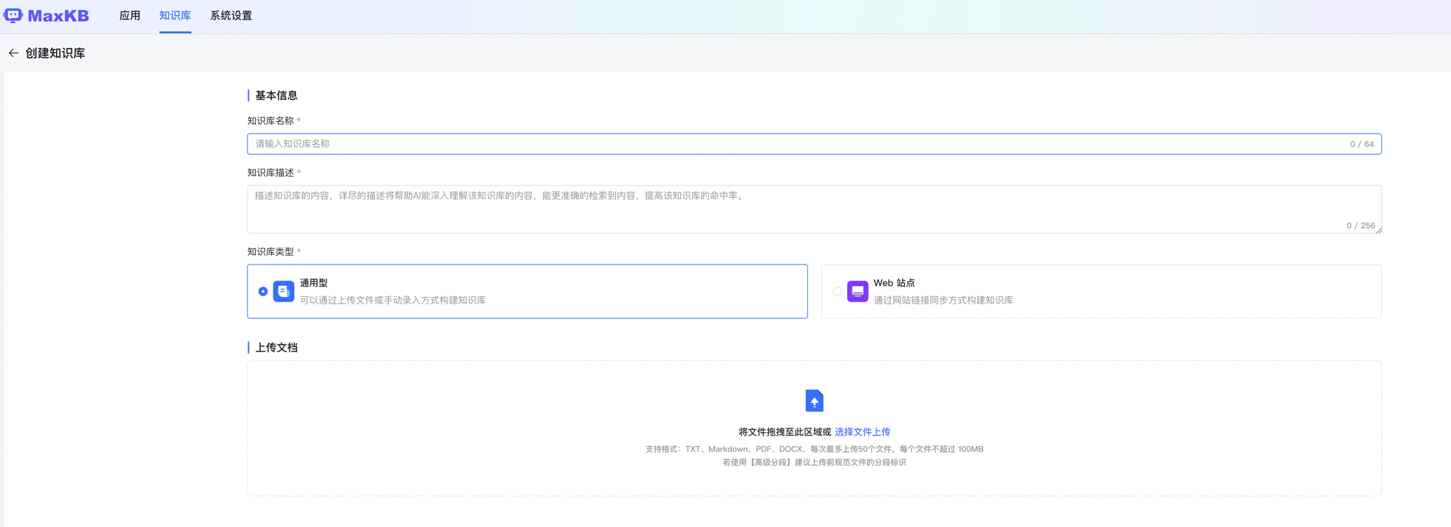
Task: Click the 知识库描述 textarea resize handle
Action: [1378, 230]
